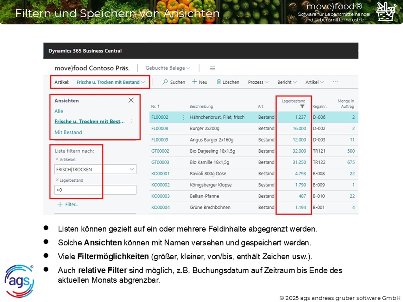Expand the Gebuchte Belege menu

coord(168,68)
